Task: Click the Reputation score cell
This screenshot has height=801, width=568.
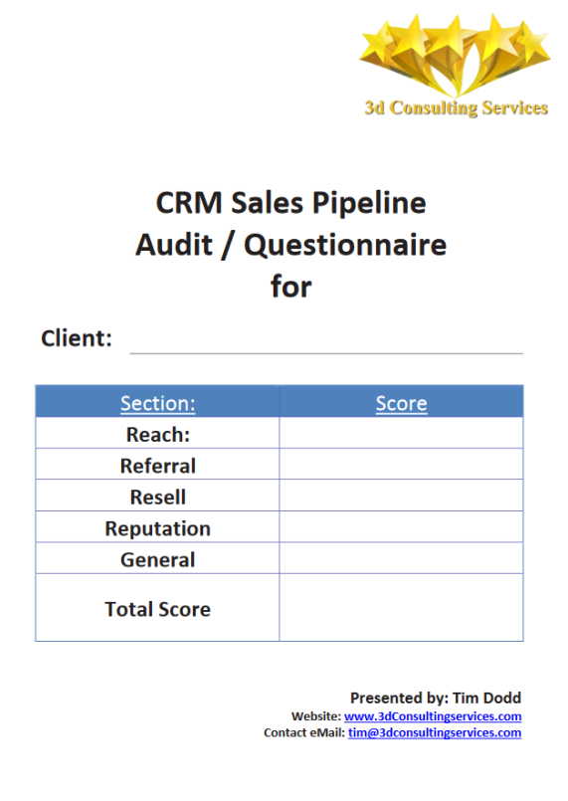Action: tap(402, 526)
